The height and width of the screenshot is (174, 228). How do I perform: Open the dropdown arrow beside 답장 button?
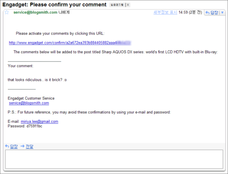coord(222,13)
